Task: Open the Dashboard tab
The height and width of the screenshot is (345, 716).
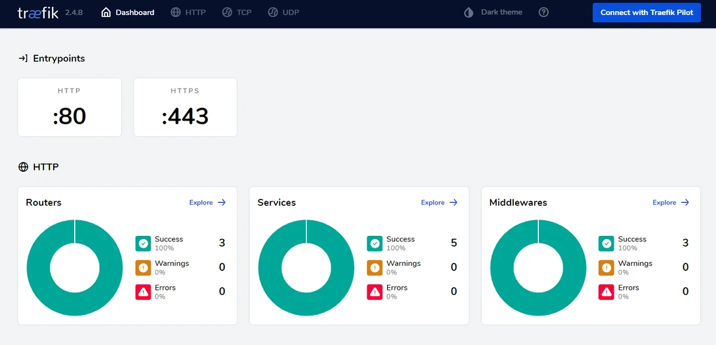Action: point(127,13)
